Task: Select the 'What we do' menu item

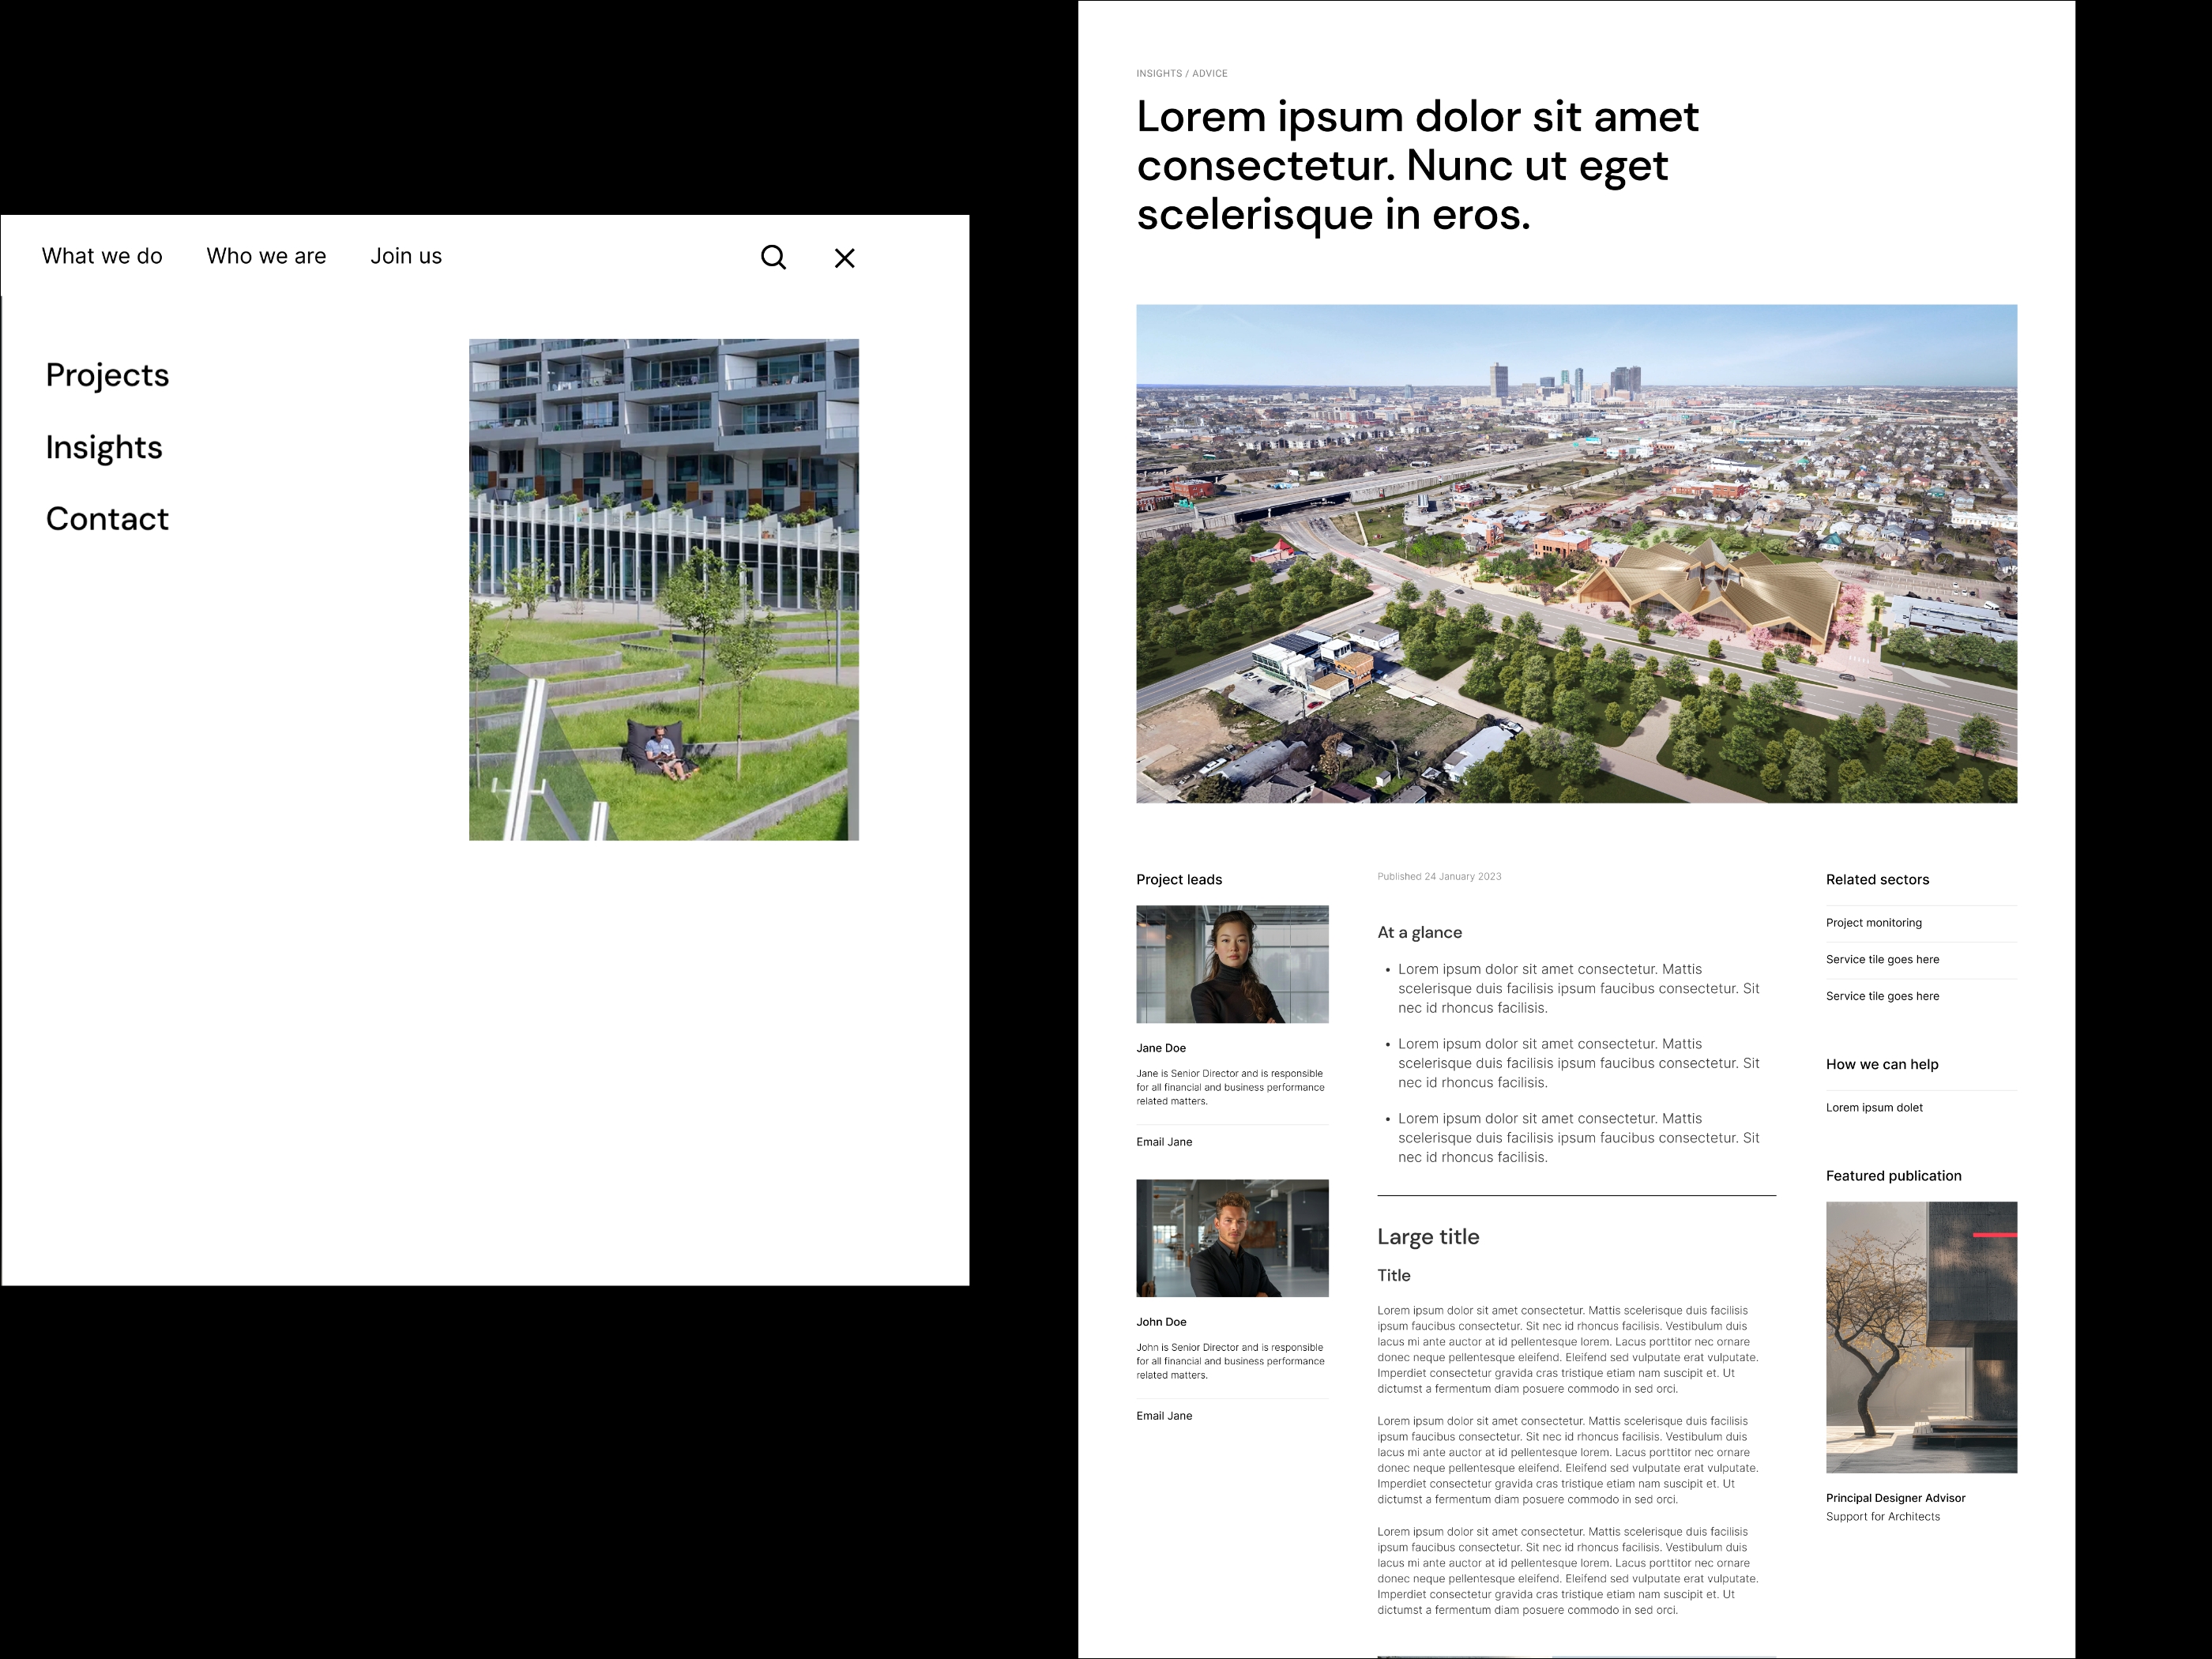Action: point(101,256)
